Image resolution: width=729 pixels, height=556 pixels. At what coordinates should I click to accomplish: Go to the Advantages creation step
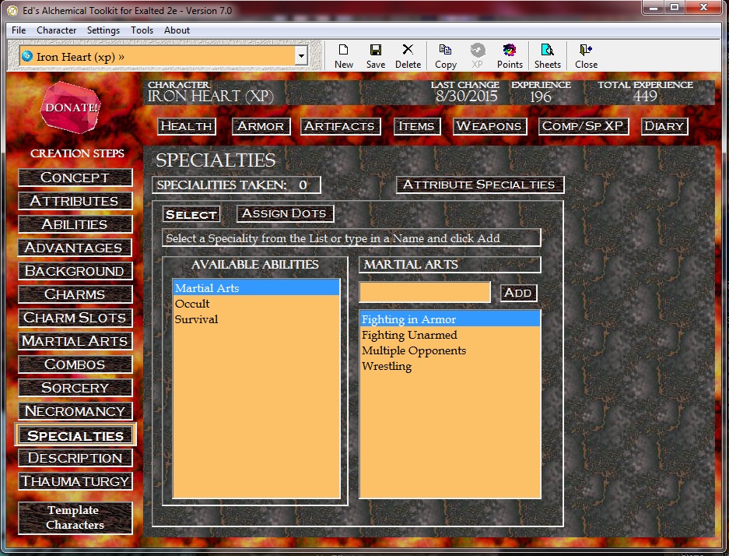point(75,247)
